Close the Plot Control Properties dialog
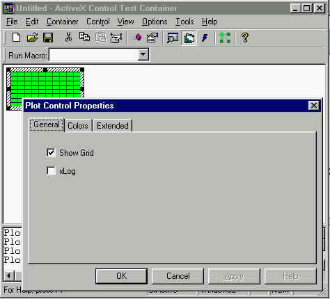Screen dimensions: 330x299 tap(314, 106)
